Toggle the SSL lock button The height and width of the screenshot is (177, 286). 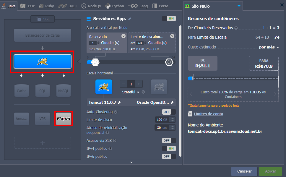(x=43, y=19)
